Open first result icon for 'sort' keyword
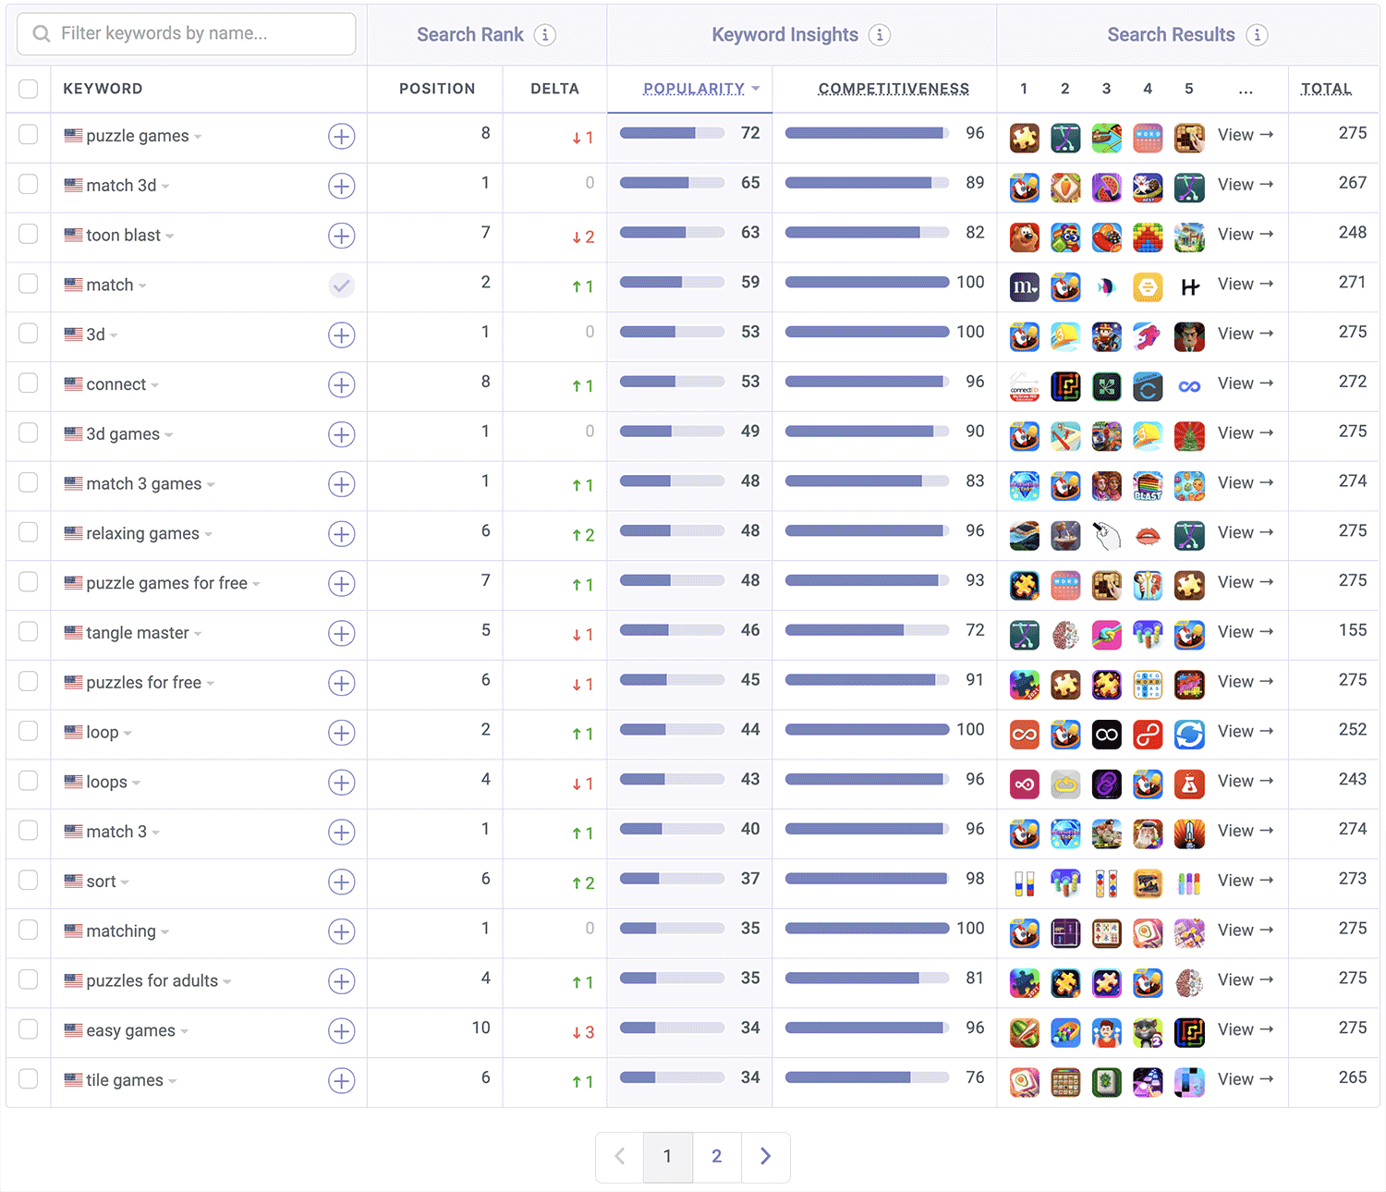Image resolution: width=1386 pixels, height=1192 pixels. click(1024, 883)
